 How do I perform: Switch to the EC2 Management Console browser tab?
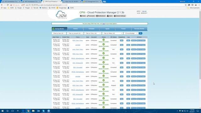(92, 2)
